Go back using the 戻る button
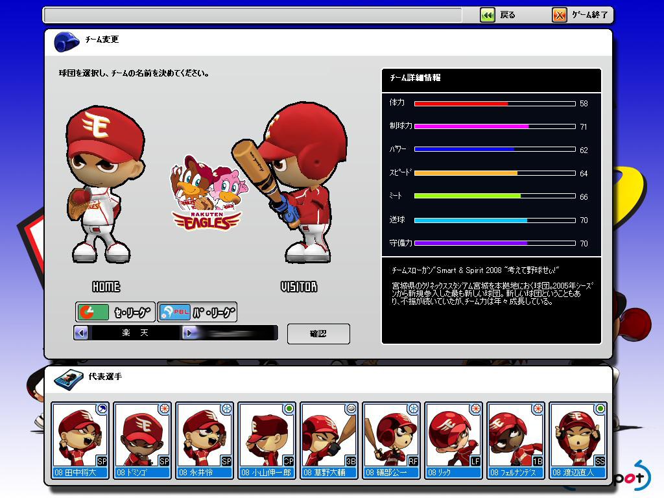This screenshot has width=664, height=498. [x=499, y=16]
